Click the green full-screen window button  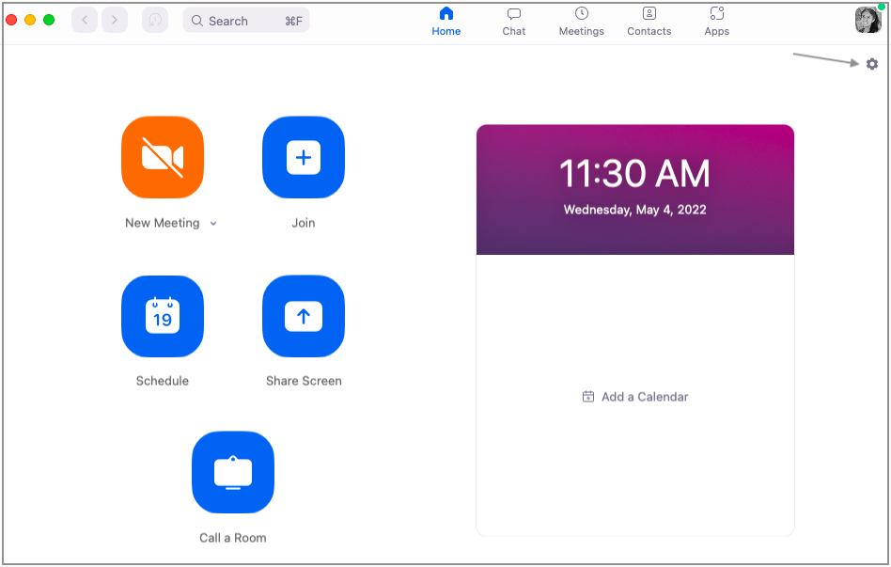tap(49, 20)
